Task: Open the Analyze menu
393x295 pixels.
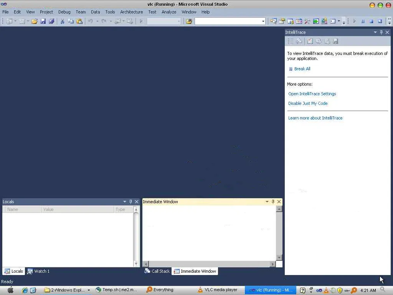Action: click(x=169, y=12)
